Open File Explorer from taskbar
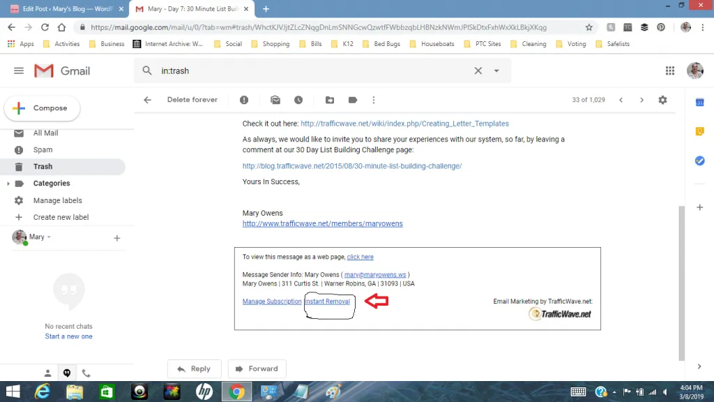 75,392
